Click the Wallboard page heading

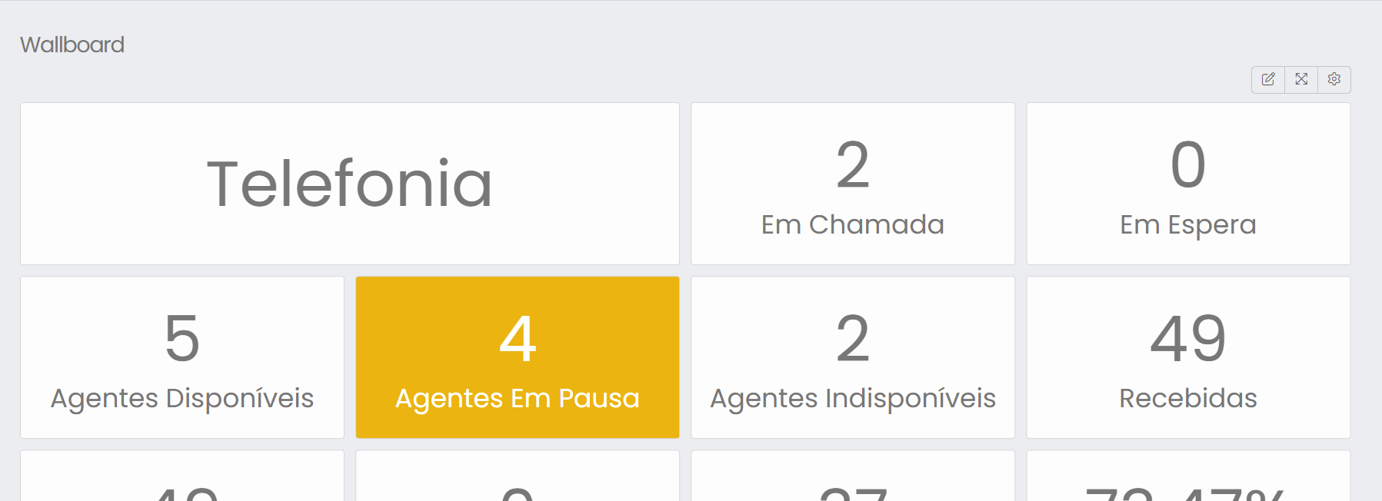[x=72, y=45]
